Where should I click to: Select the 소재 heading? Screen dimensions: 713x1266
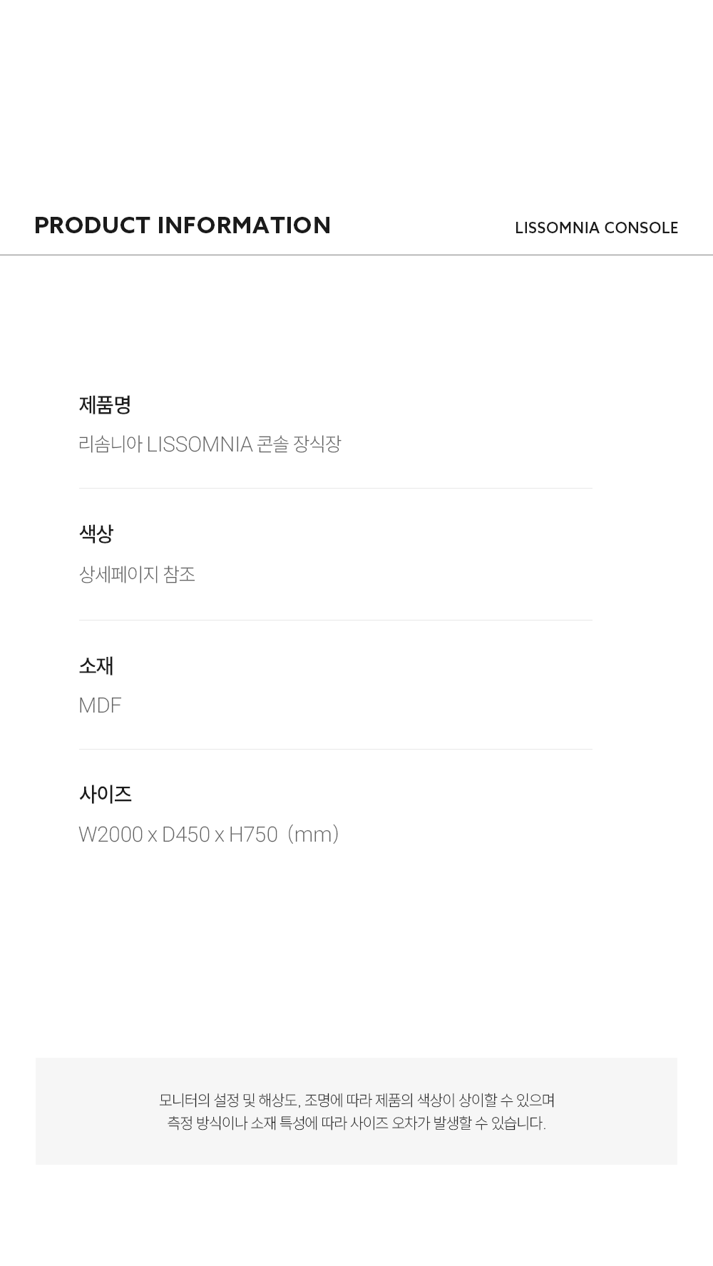[96, 666]
